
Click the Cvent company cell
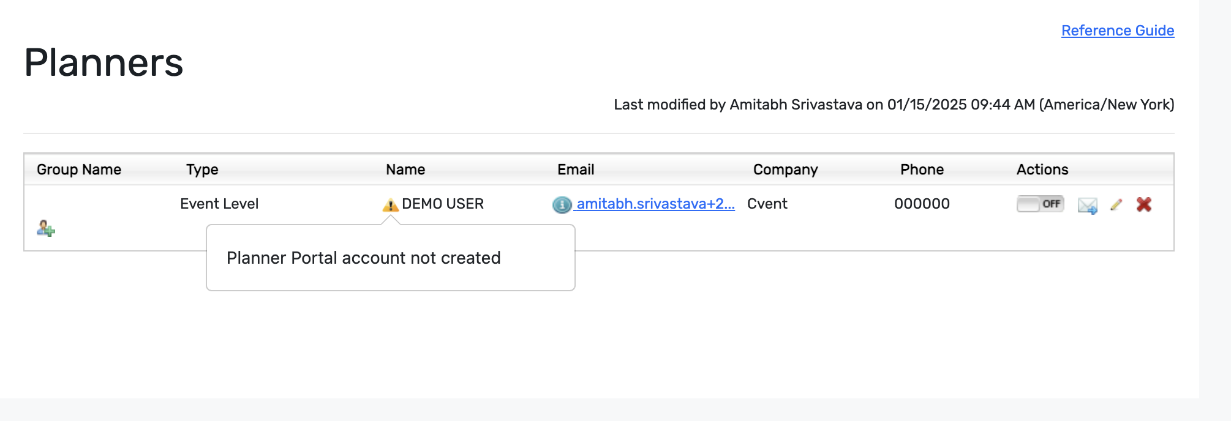(767, 204)
